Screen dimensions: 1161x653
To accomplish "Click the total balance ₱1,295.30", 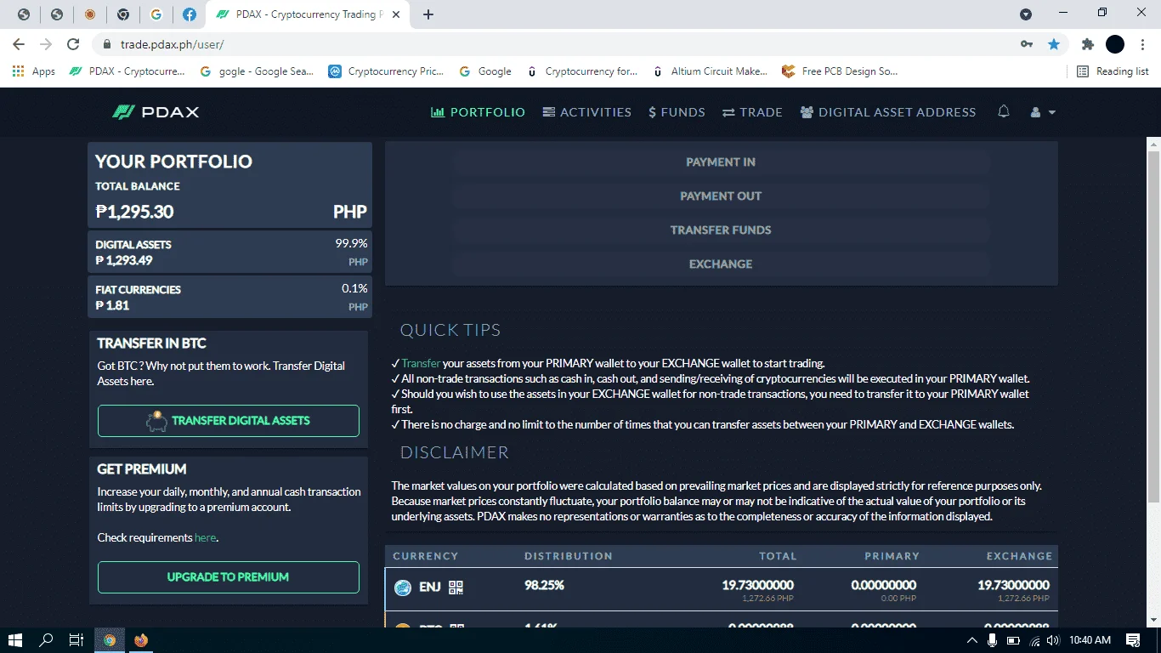I will pos(134,212).
